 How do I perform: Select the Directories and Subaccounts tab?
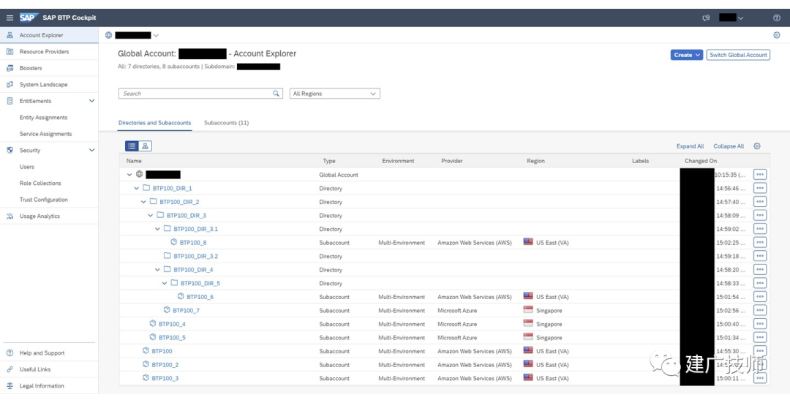coord(154,122)
